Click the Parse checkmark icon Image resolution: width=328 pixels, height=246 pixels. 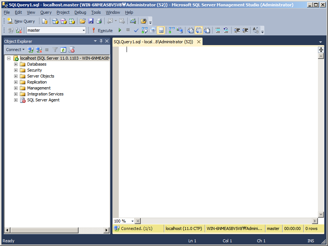[136, 30]
